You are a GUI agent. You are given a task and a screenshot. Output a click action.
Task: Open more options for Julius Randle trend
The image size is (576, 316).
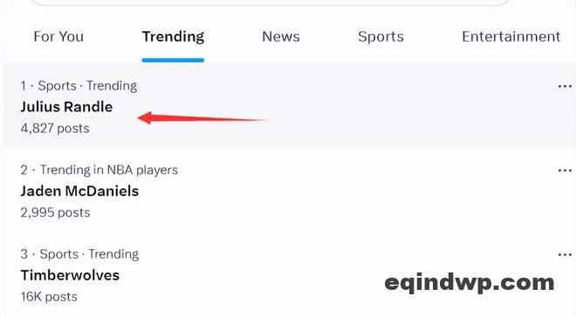click(x=565, y=86)
